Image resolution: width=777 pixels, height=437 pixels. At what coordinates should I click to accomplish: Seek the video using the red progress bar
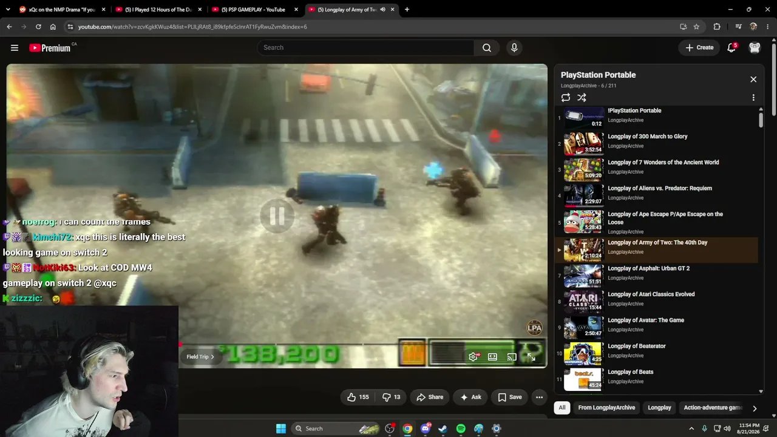363,345
